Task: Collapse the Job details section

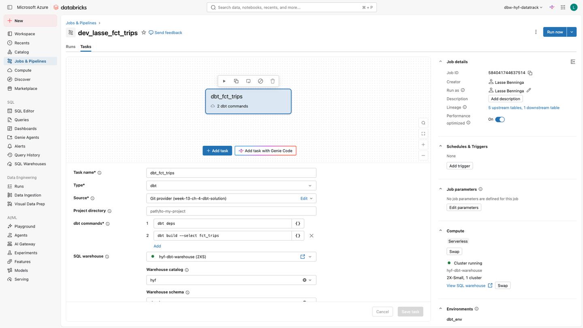Action: pyautogui.click(x=441, y=62)
